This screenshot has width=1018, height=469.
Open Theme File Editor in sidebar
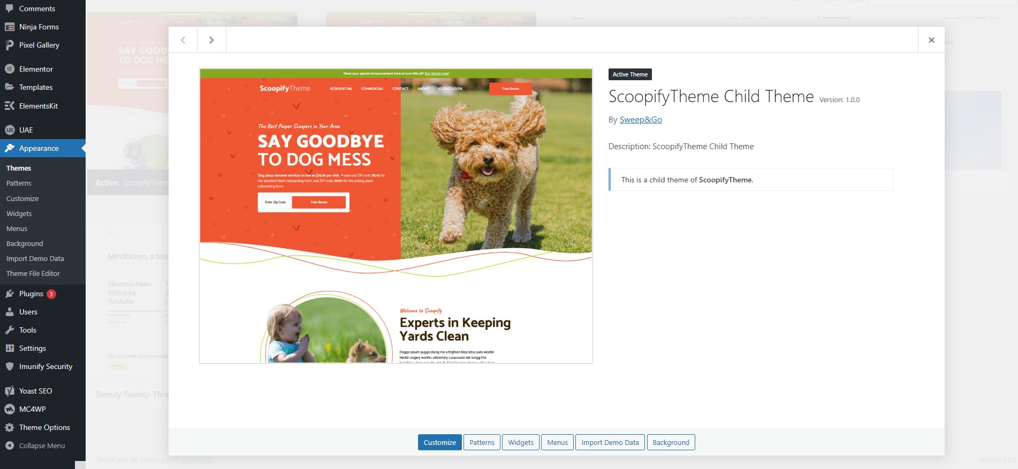point(33,273)
